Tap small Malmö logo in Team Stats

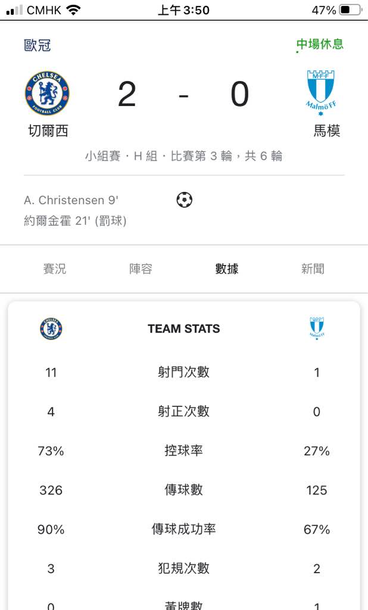[x=317, y=328]
